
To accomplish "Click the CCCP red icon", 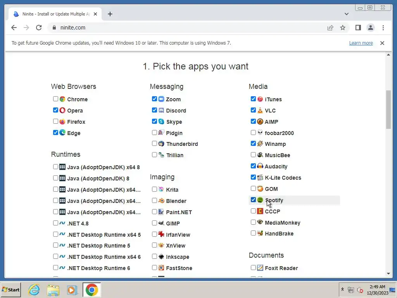I will pos(260,211).
